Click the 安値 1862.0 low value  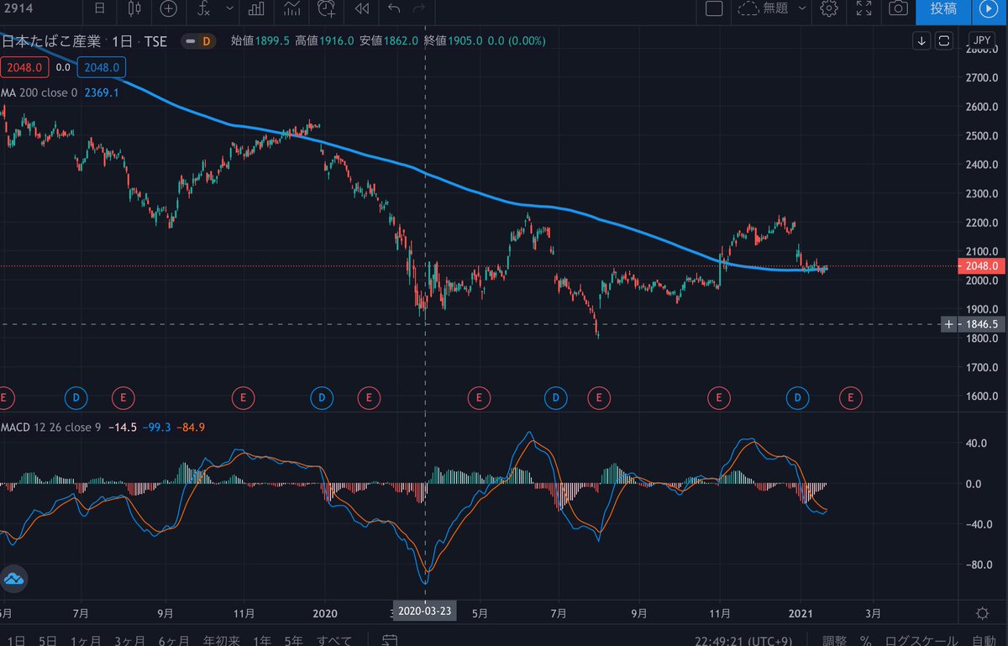[389, 40]
